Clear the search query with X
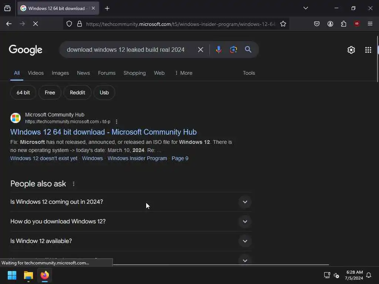379x284 pixels. tap(200, 50)
